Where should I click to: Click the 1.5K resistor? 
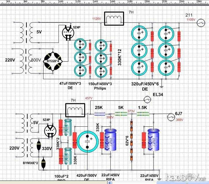click(x=142, y=114)
